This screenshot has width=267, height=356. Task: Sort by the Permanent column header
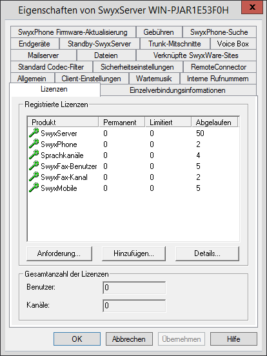(122, 122)
